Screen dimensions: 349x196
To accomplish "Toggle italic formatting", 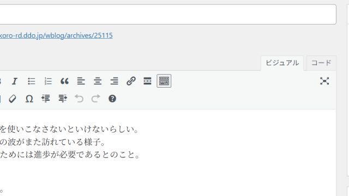I will coord(15,81).
